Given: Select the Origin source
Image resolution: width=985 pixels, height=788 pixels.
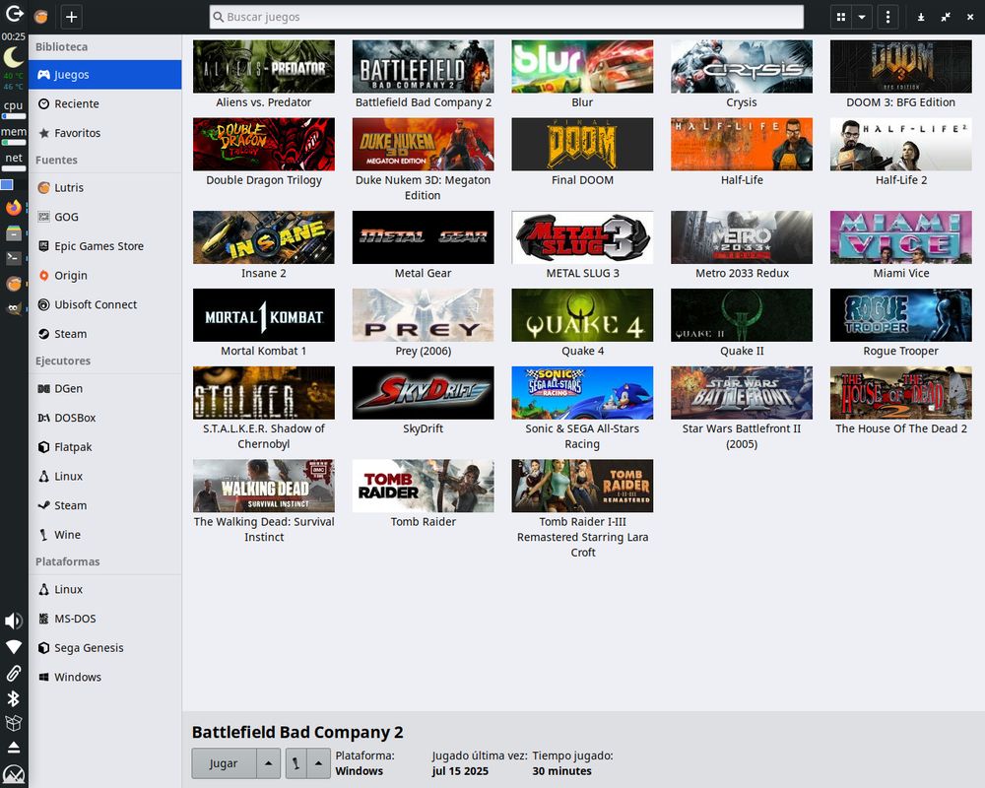Looking at the screenshot, I should click(105, 275).
